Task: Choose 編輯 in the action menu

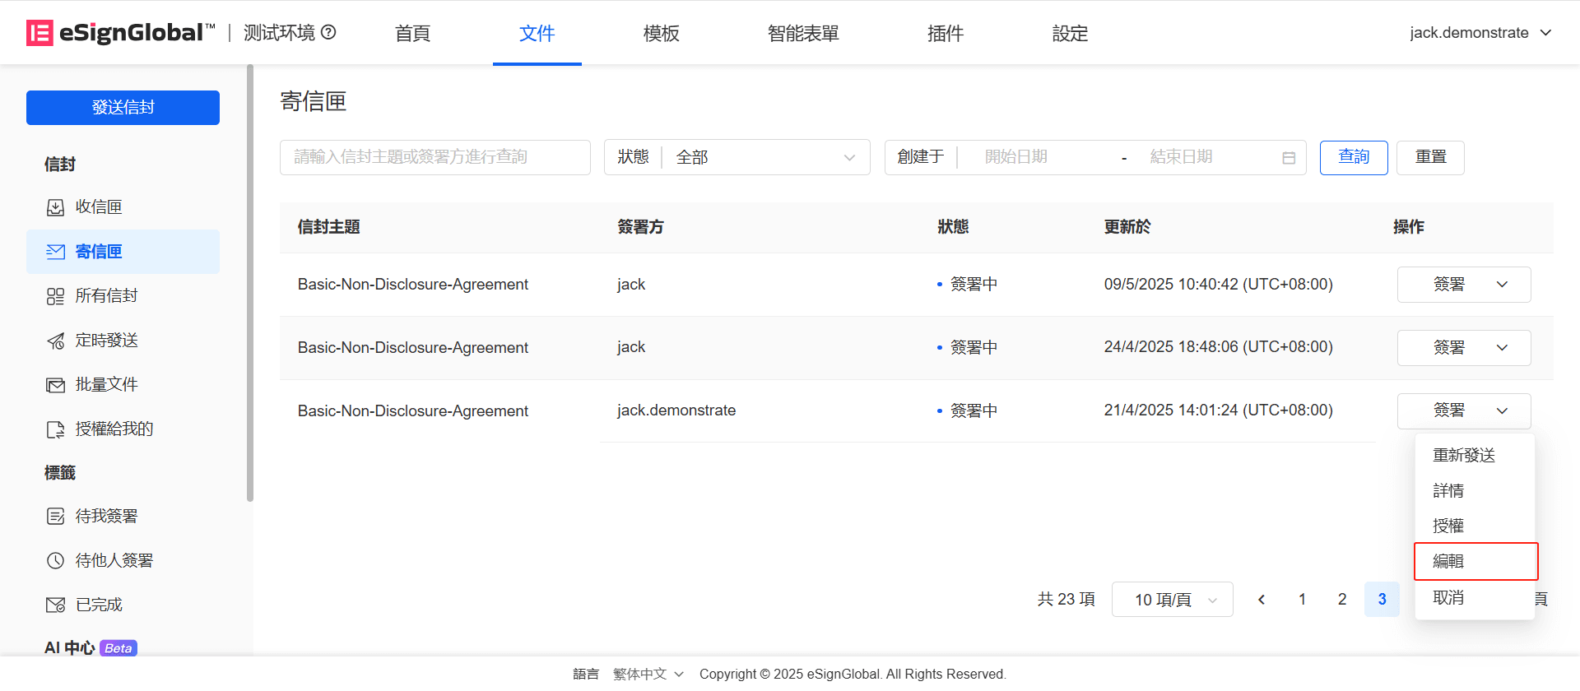Action: (x=1475, y=561)
